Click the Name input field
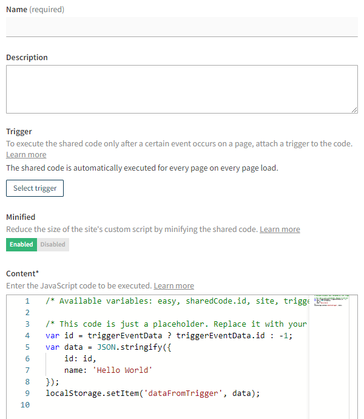The image size is (364, 419). click(182, 27)
